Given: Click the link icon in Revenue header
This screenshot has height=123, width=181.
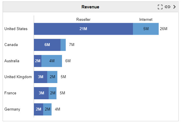Looking at the screenshot, I should coord(167,7).
